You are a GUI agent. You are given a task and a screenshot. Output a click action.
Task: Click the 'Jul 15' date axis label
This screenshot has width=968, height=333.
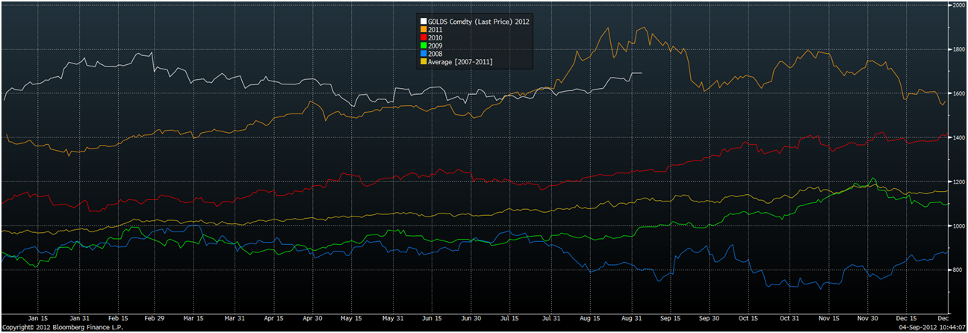tap(509, 318)
